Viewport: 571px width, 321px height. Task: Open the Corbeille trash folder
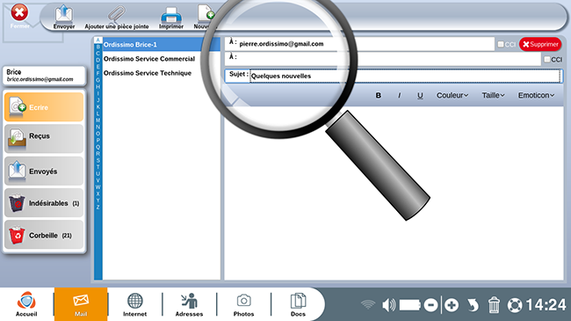44,235
